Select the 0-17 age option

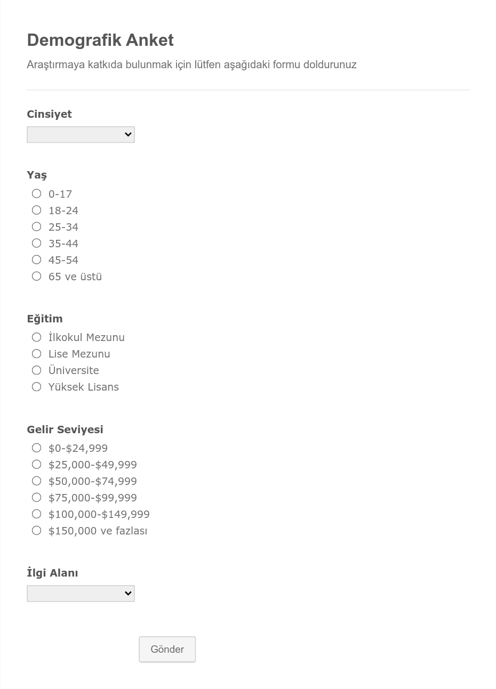[x=36, y=193]
